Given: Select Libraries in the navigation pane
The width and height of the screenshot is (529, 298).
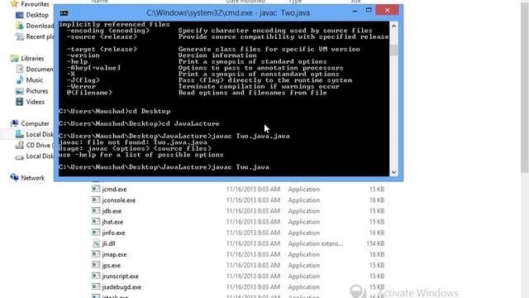Looking at the screenshot, I should [x=32, y=58].
